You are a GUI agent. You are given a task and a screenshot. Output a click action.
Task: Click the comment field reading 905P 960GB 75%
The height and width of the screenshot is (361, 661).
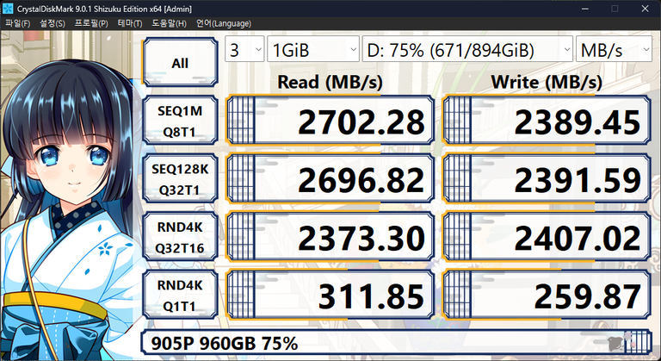click(x=396, y=342)
